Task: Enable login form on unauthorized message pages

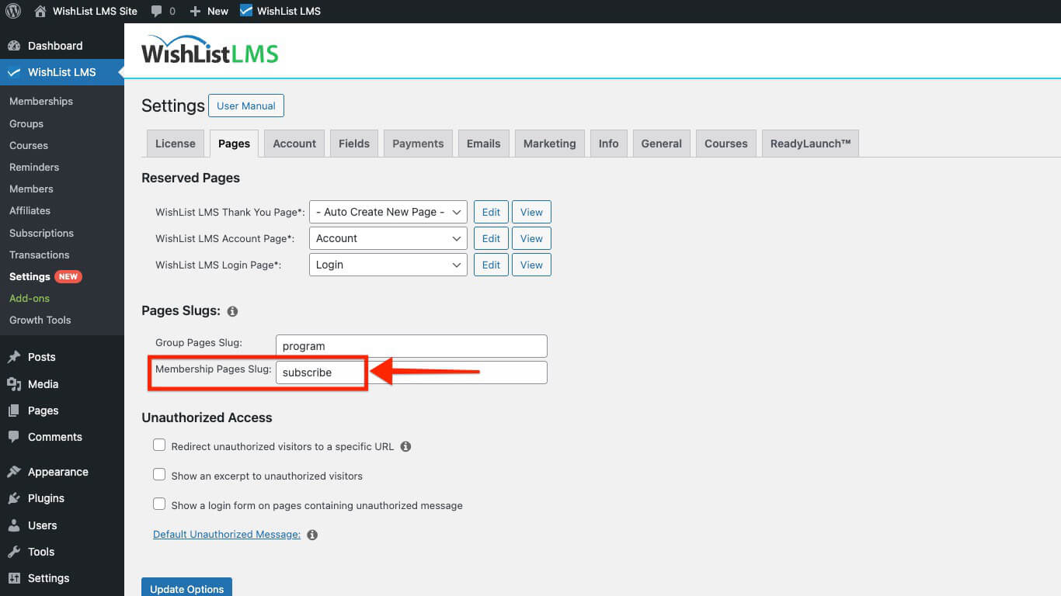Action: click(159, 504)
